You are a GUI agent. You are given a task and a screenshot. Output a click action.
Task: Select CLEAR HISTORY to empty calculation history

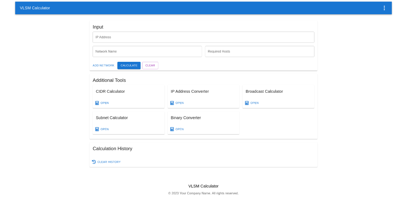[109, 162]
